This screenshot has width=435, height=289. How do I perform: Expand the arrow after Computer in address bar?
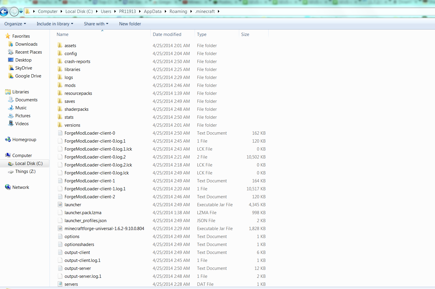[61, 11]
